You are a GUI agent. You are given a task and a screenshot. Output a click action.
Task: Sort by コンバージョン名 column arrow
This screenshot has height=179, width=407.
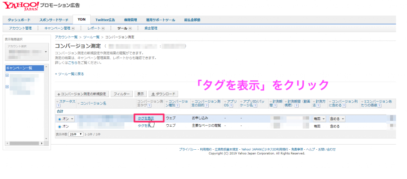[x=78, y=103]
